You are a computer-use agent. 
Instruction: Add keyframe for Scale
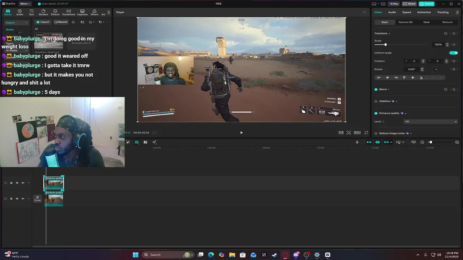point(454,45)
